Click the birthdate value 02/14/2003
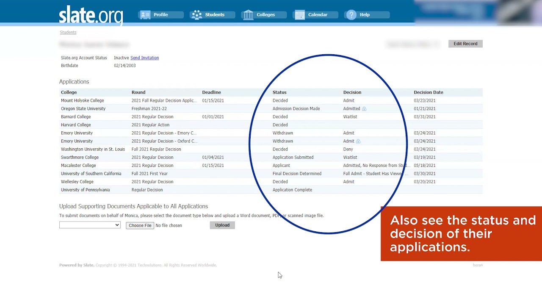 [x=125, y=66]
